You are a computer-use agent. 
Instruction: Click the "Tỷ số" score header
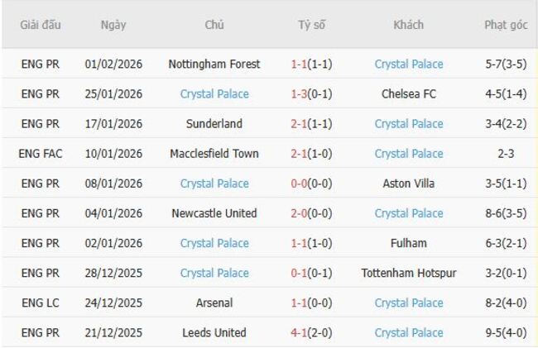pyautogui.click(x=311, y=25)
